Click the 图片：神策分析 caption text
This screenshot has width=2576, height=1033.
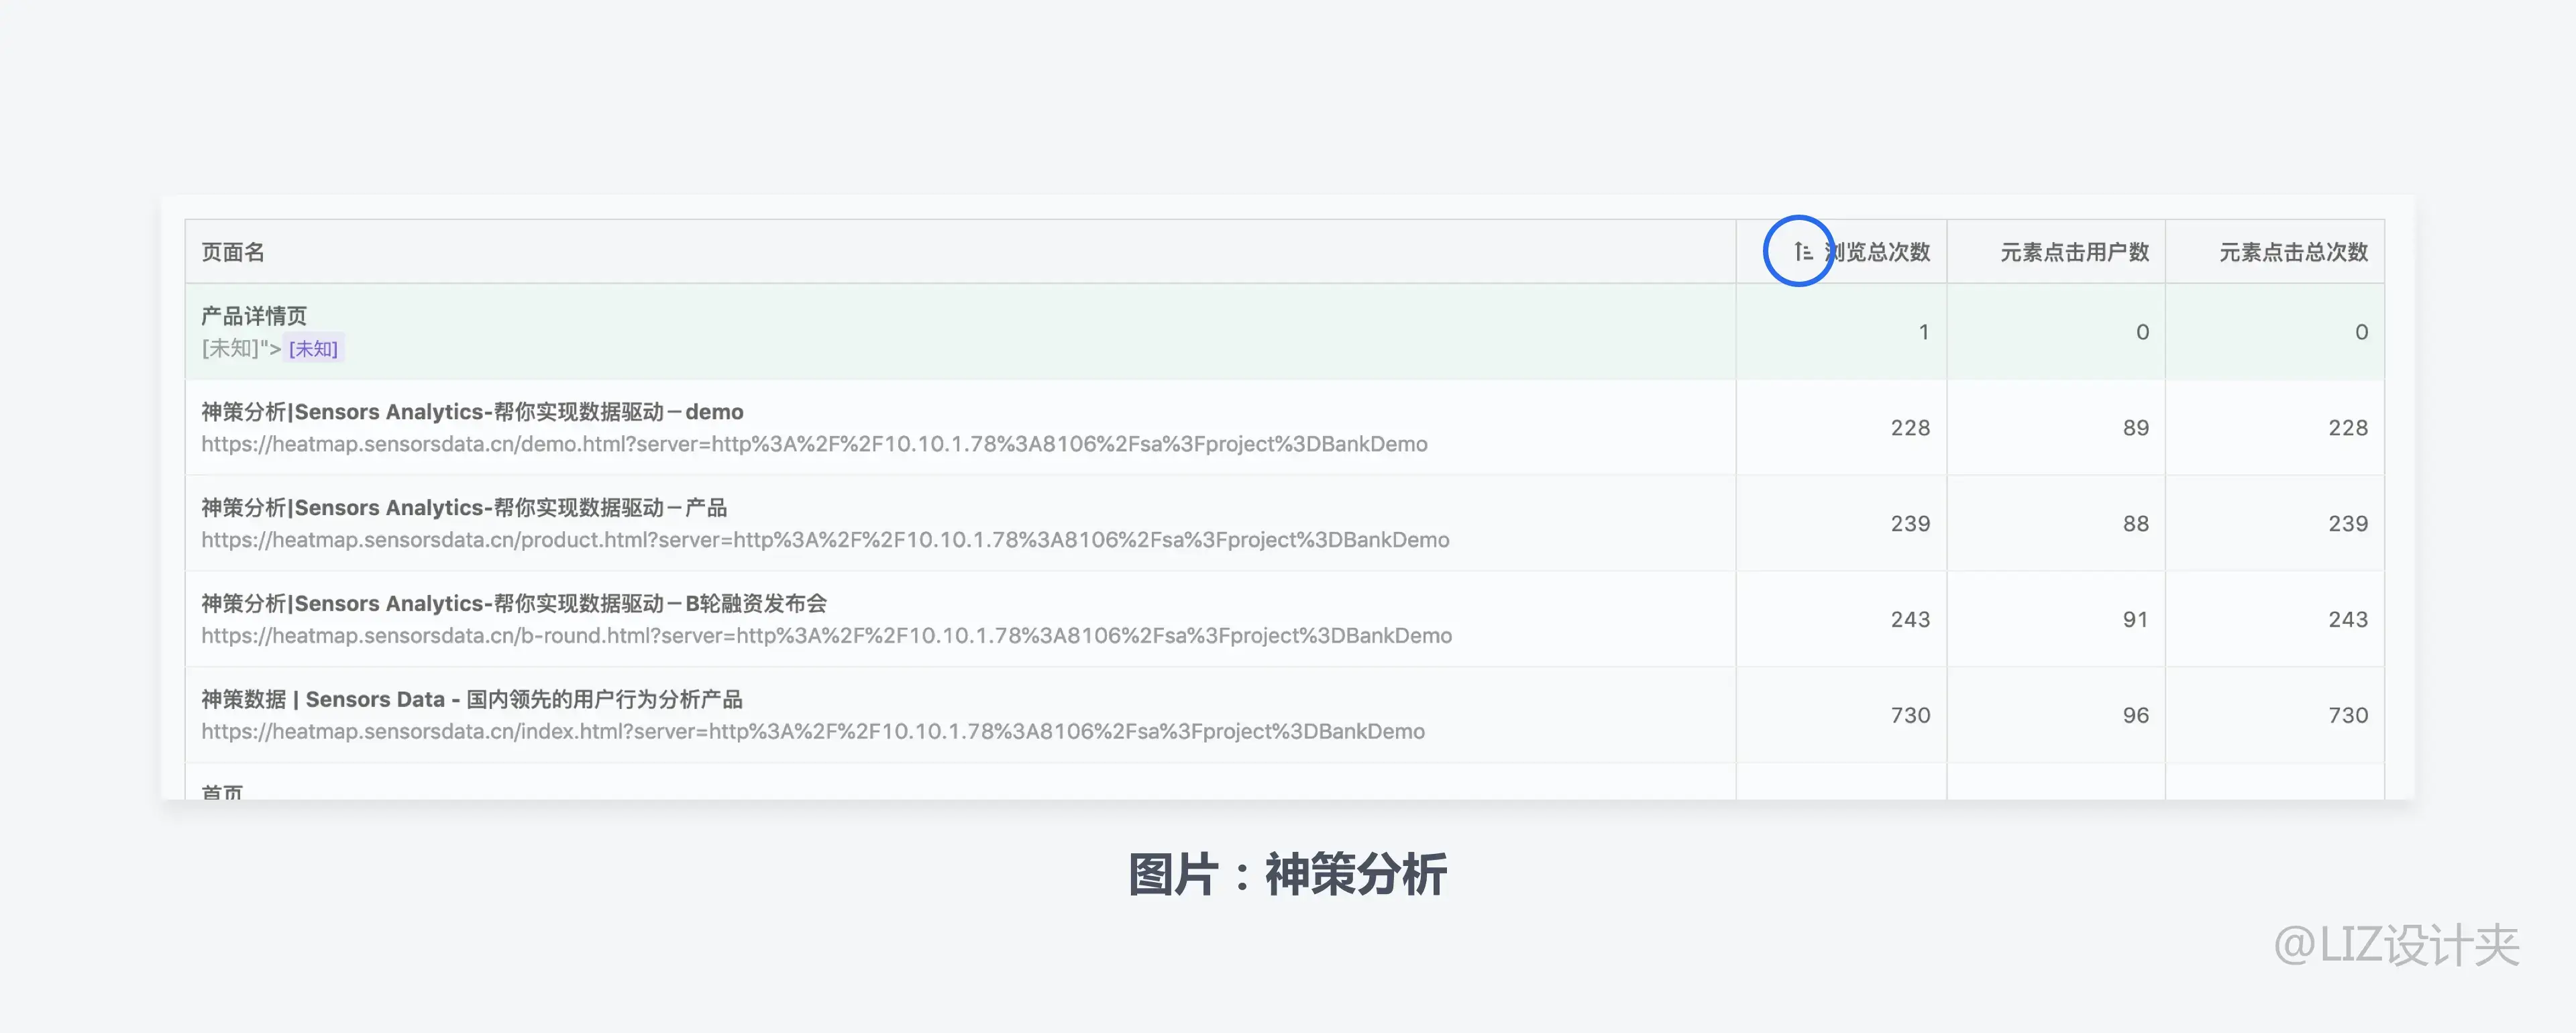point(1287,875)
